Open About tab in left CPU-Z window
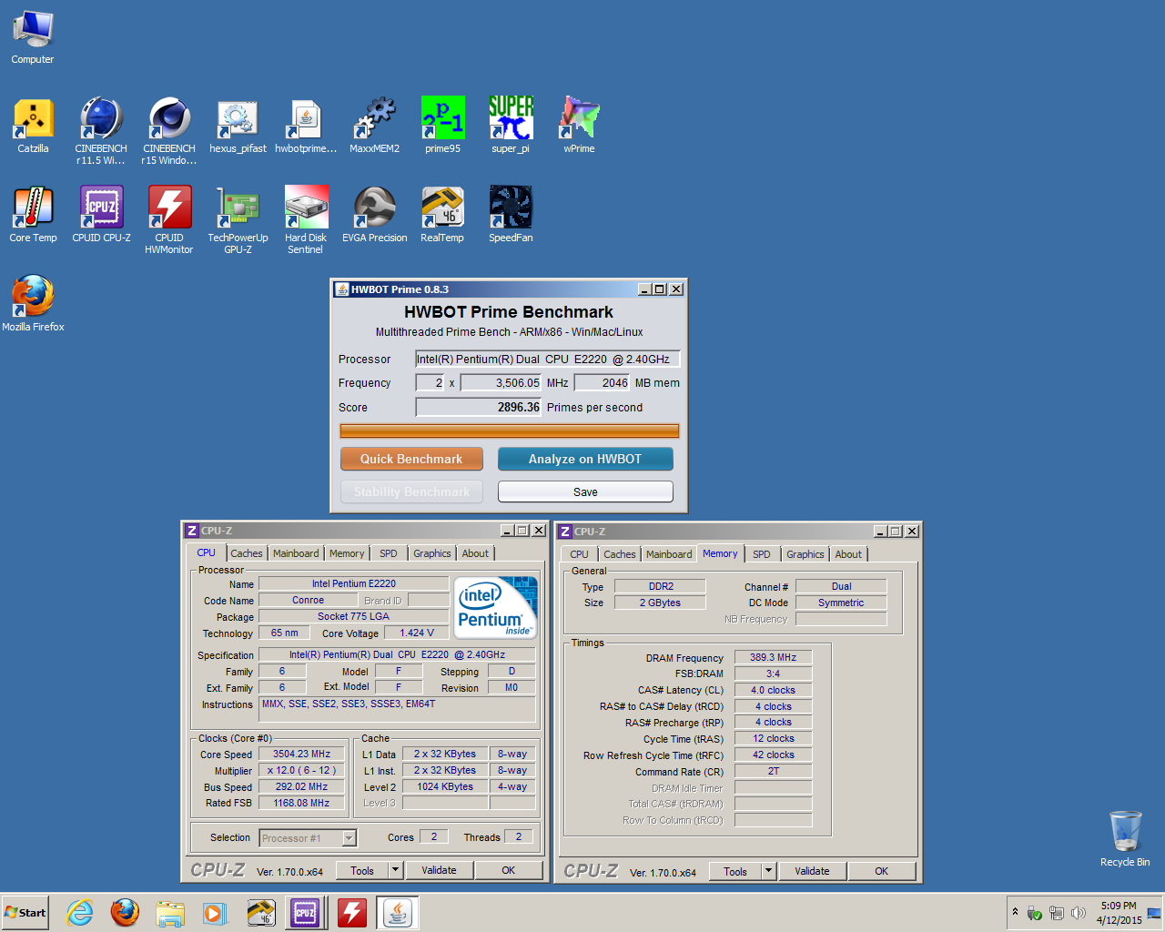The image size is (1165, 932). coord(475,553)
